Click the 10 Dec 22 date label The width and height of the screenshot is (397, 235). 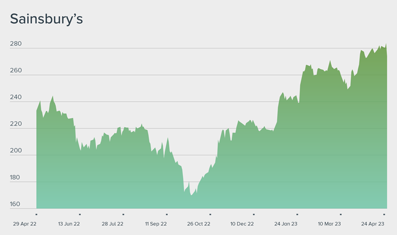242,223
